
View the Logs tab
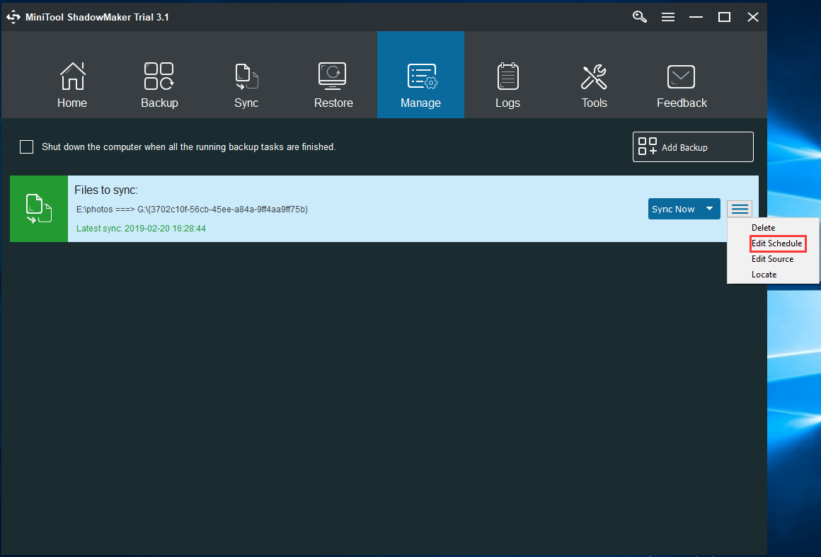click(507, 75)
